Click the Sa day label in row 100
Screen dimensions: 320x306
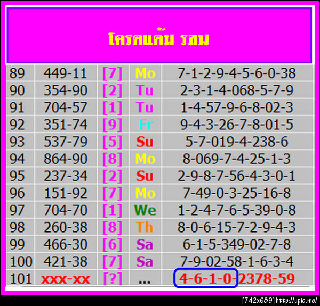pos(145,261)
